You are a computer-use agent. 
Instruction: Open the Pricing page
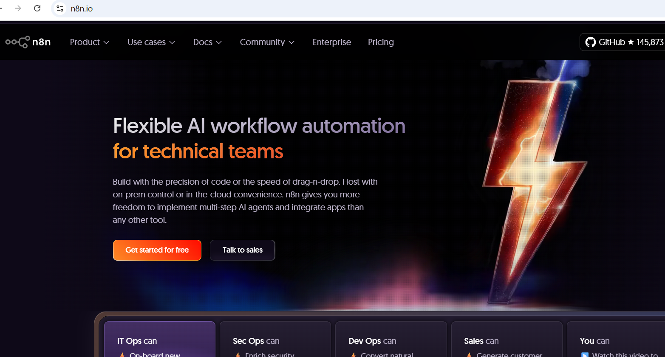tap(381, 42)
